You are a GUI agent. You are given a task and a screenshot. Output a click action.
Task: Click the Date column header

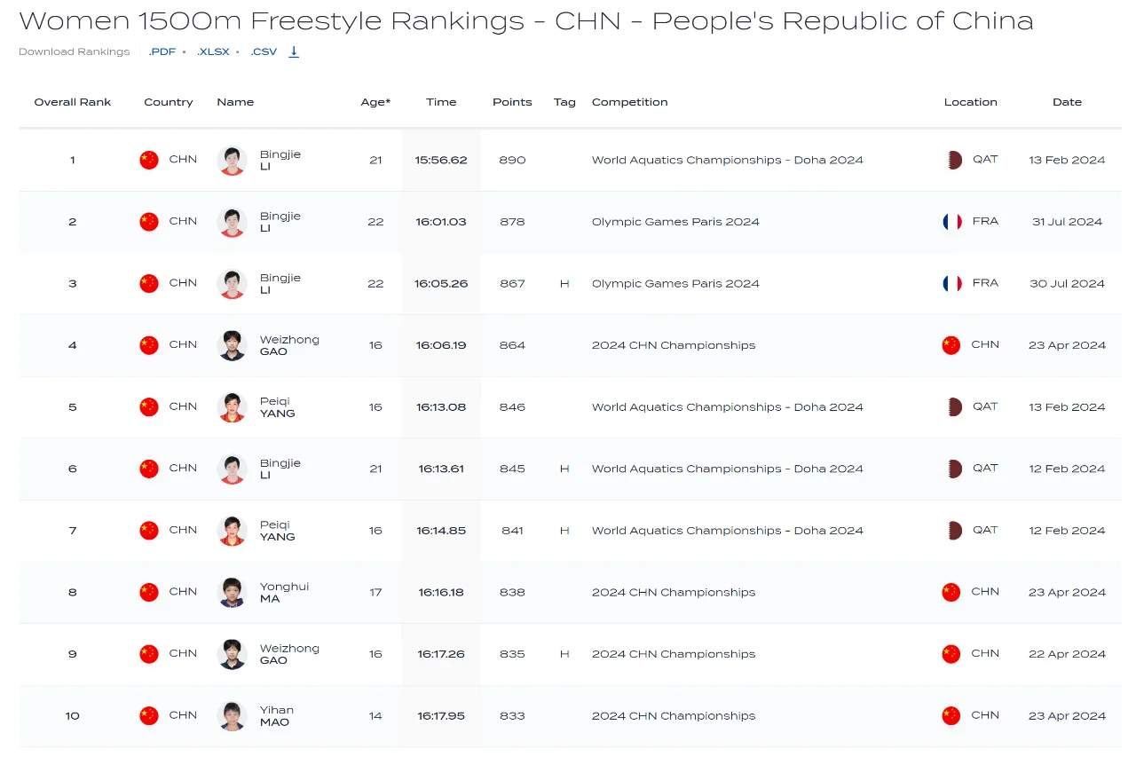pyautogui.click(x=1067, y=102)
